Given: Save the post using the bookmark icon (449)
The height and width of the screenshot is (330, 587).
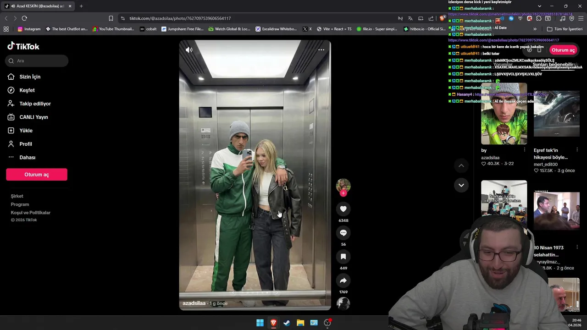Looking at the screenshot, I should pos(343,257).
